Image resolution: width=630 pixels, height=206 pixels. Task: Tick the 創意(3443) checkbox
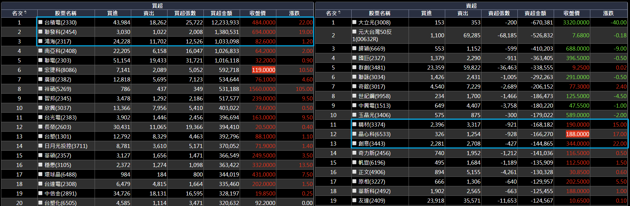(354, 143)
